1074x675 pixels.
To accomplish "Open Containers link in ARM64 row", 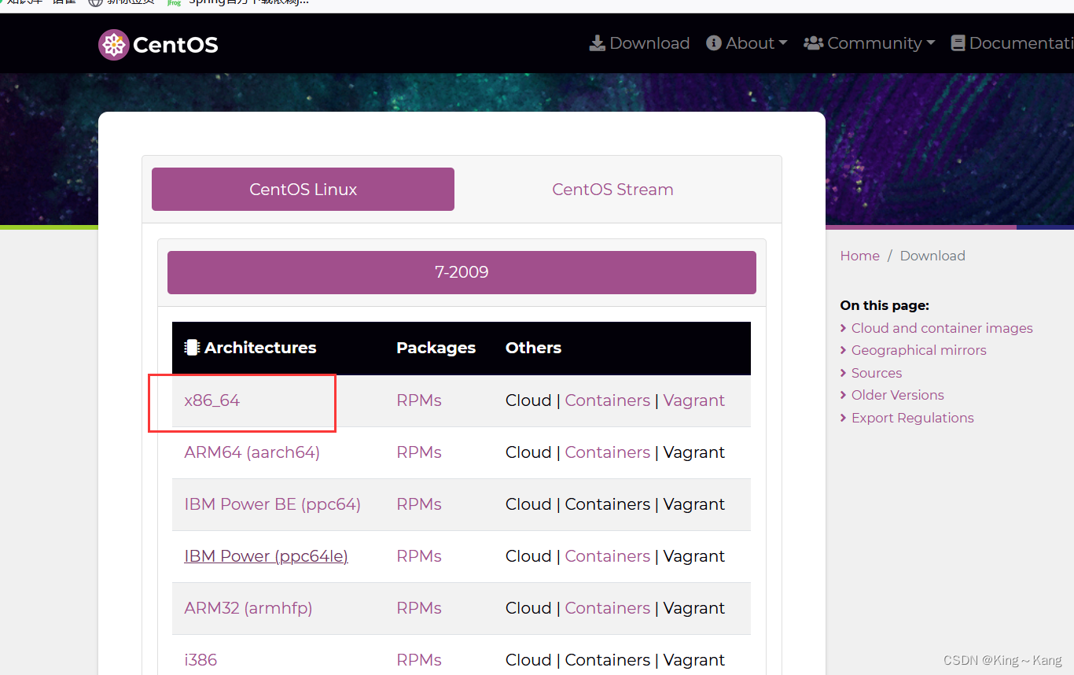I will (x=607, y=452).
